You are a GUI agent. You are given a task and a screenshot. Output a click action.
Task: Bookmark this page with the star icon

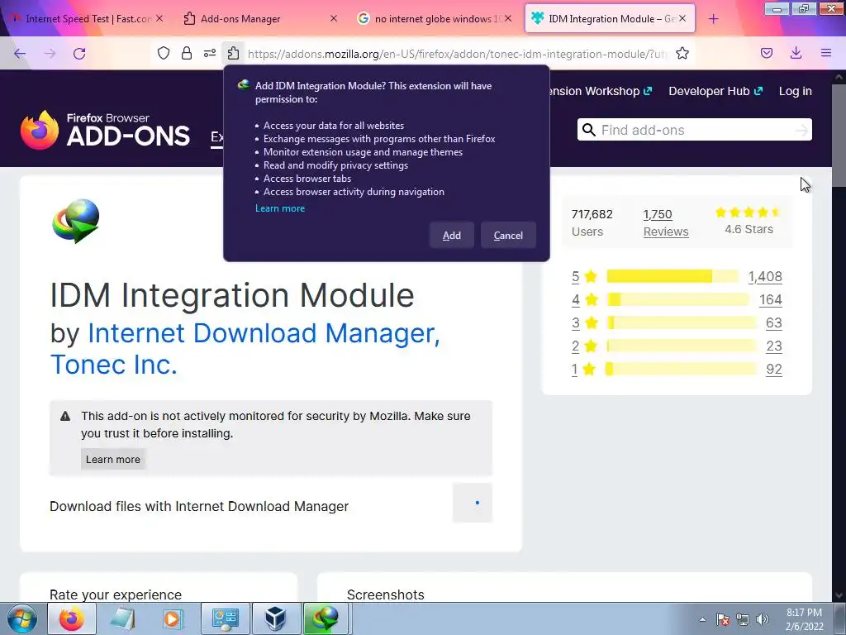pos(682,53)
